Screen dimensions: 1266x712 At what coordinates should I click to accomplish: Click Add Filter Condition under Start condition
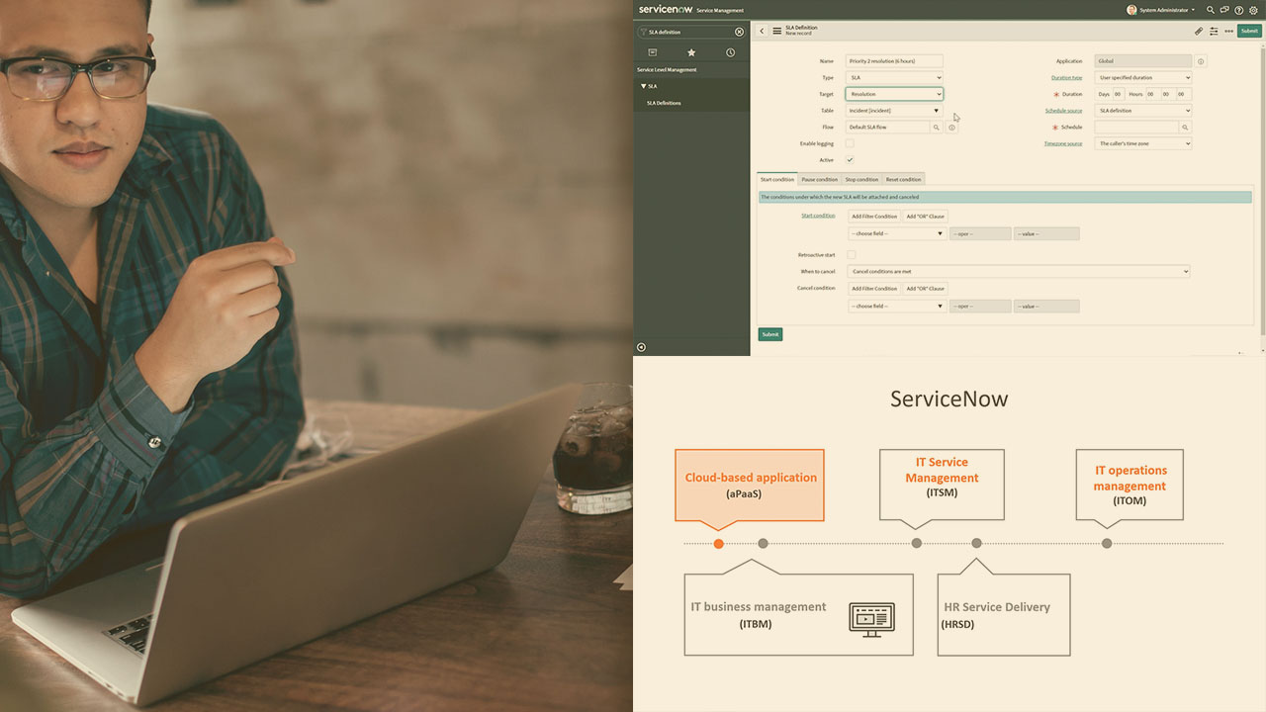(x=874, y=216)
